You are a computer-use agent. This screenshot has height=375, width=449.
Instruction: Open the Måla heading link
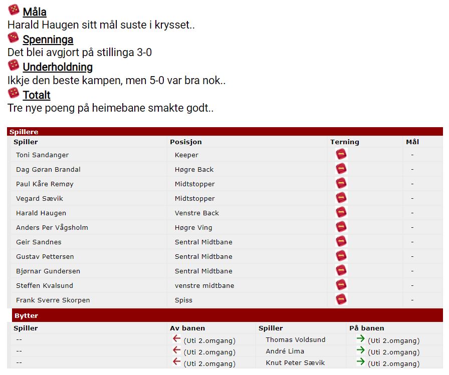(35, 12)
